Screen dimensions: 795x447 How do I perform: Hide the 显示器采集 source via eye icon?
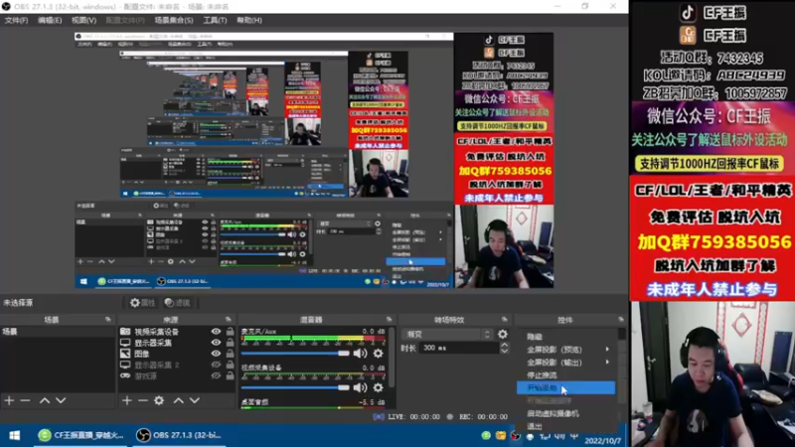click(x=216, y=343)
